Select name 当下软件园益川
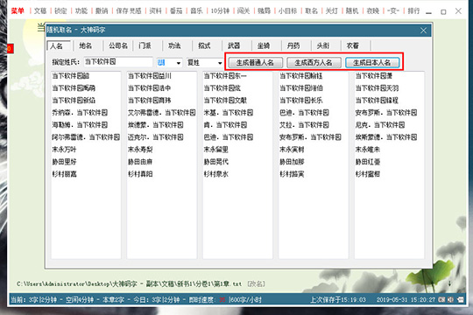Image resolution: width=473 pixels, height=315 pixels. click(150, 75)
